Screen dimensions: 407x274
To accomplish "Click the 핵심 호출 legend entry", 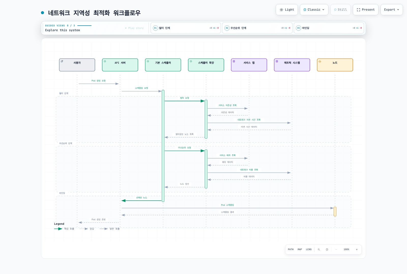I will point(64,229).
